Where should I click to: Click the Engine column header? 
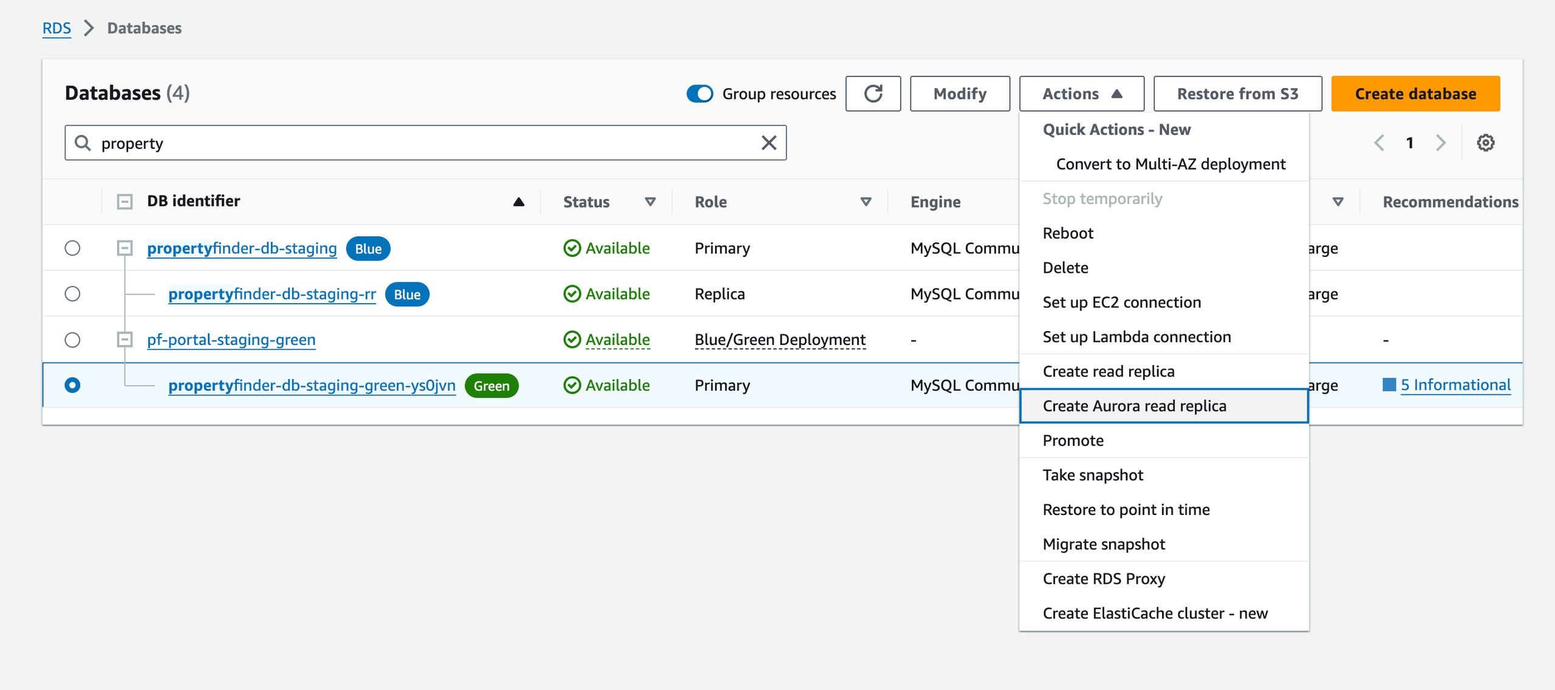(x=935, y=202)
